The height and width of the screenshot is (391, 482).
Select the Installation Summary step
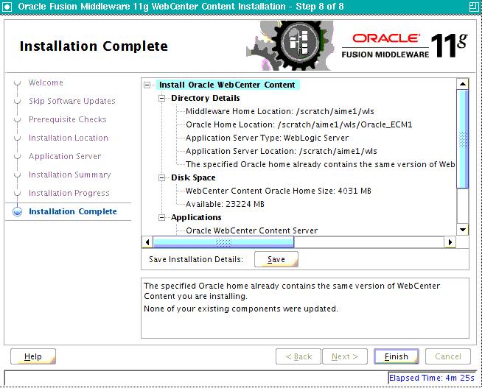click(70, 175)
